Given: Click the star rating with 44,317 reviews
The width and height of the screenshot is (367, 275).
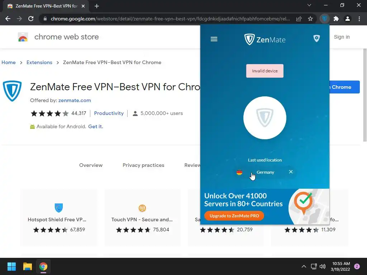Looking at the screenshot, I should 49,114.
